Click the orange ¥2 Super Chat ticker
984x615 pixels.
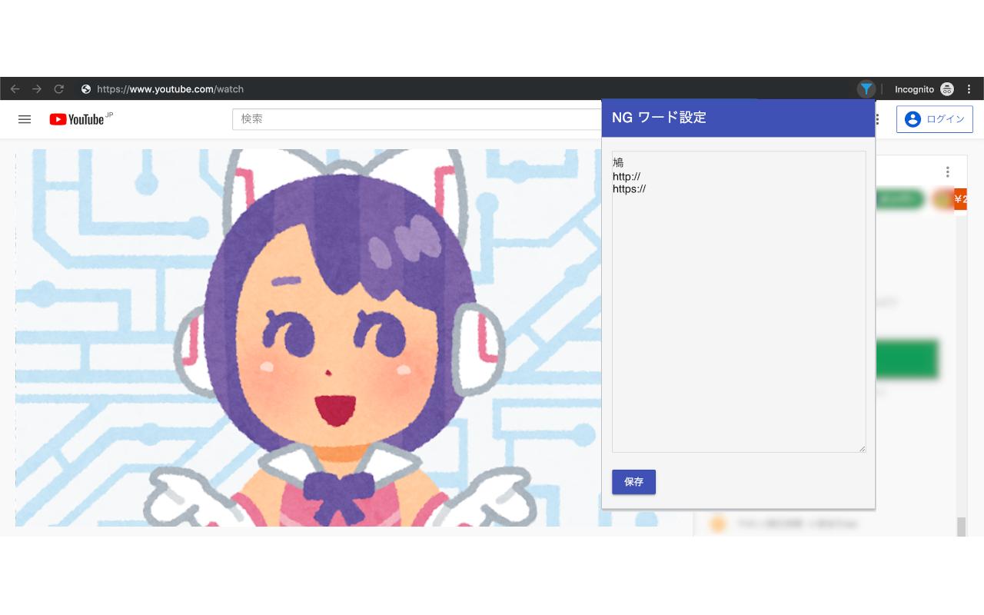(959, 199)
